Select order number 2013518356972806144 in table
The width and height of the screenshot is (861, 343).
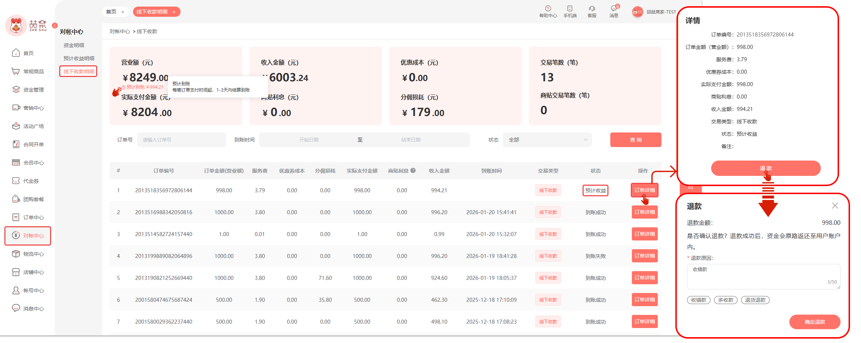pos(164,190)
